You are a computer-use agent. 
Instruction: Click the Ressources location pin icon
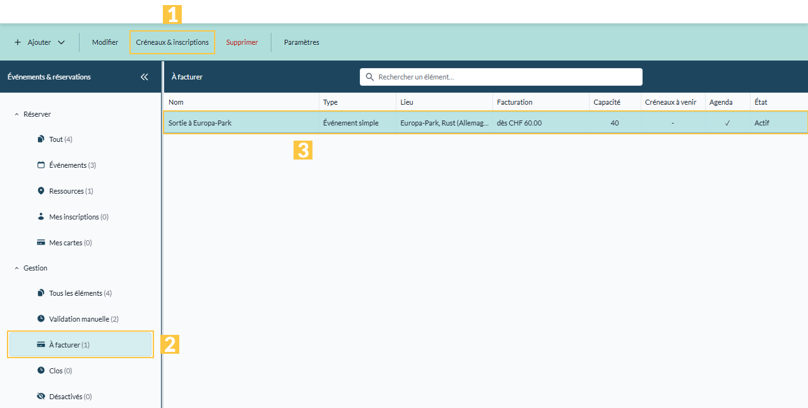pyautogui.click(x=41, y=190)
